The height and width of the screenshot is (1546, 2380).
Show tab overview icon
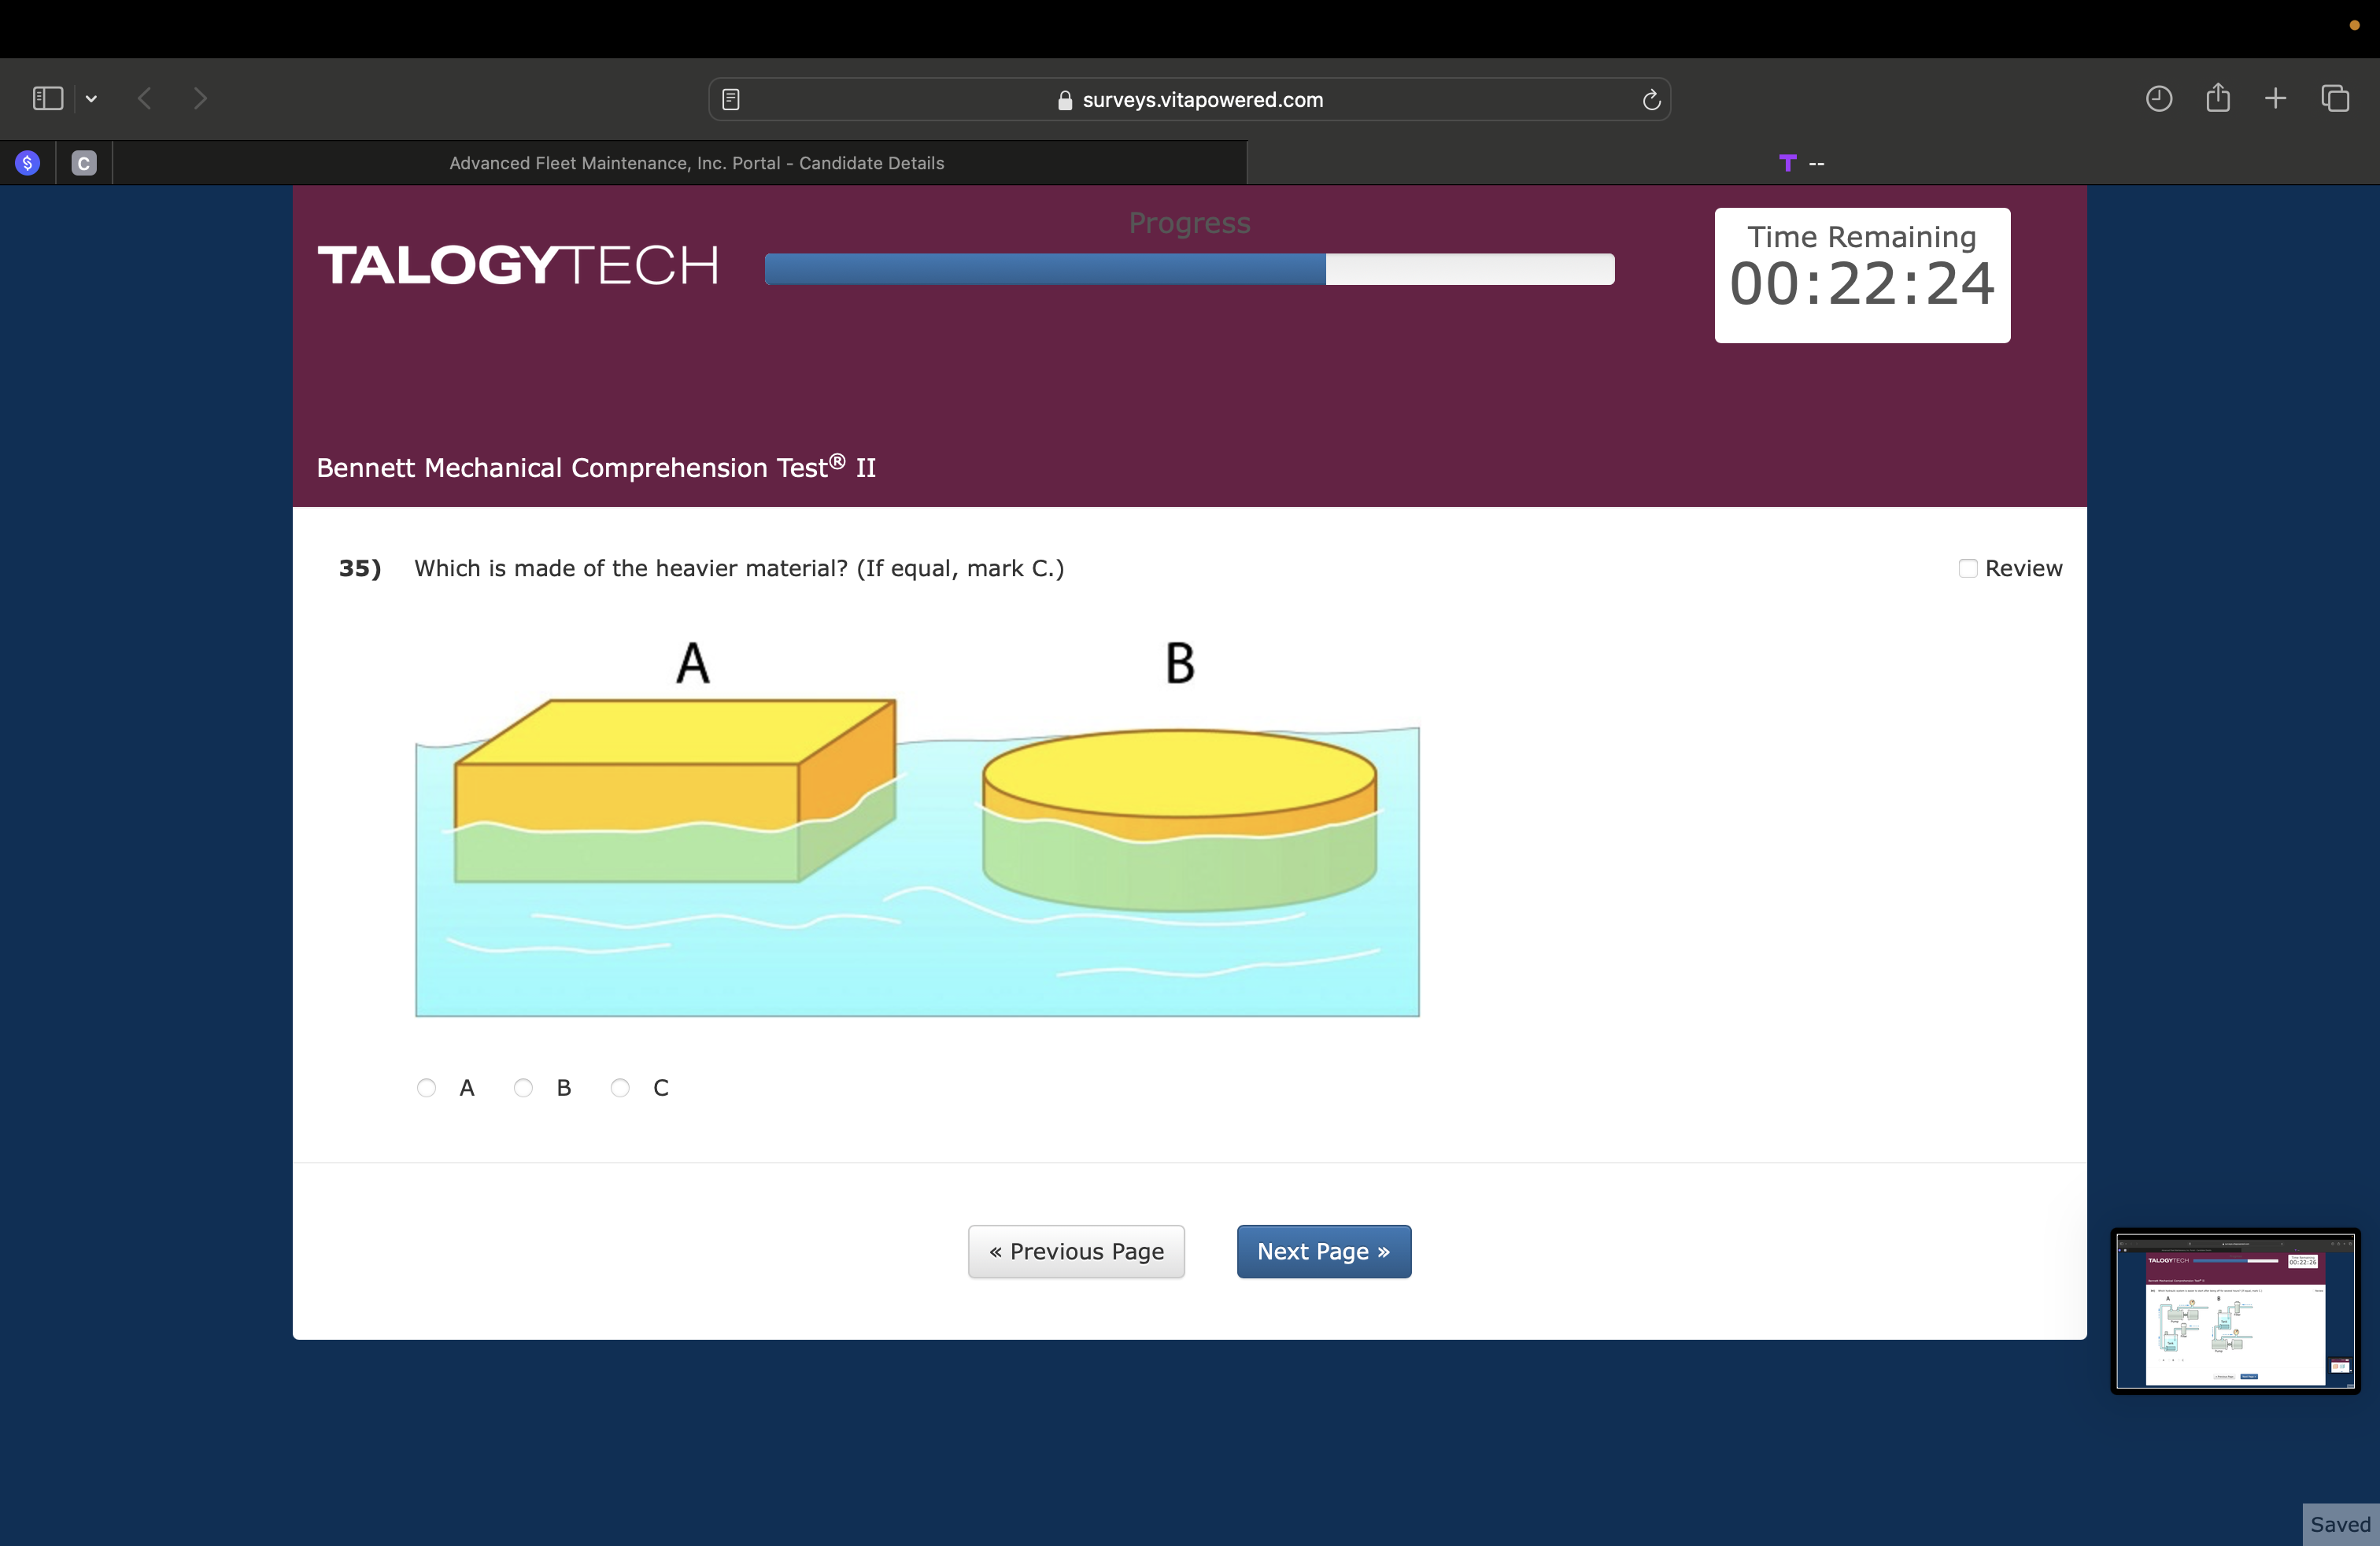(x=2335, y=98)
